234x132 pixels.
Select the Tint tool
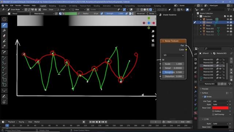pyautogui.click(x=4, y=41)
